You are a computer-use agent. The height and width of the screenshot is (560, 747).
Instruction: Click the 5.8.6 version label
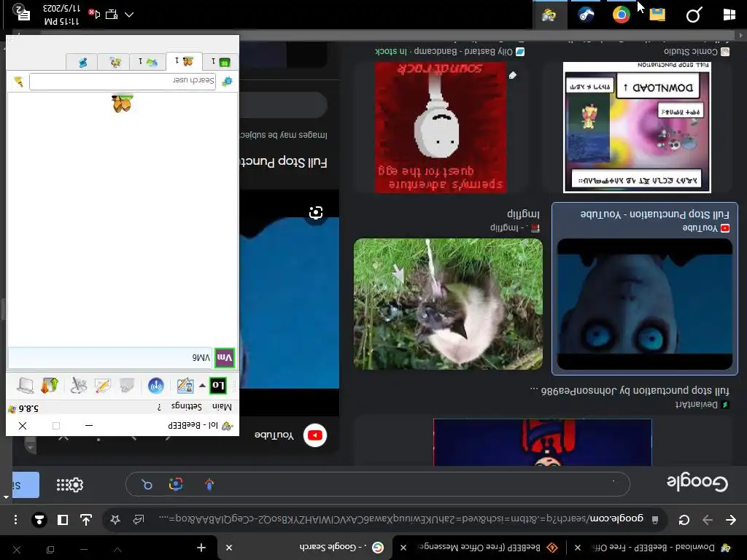click(x=28, y=408)
